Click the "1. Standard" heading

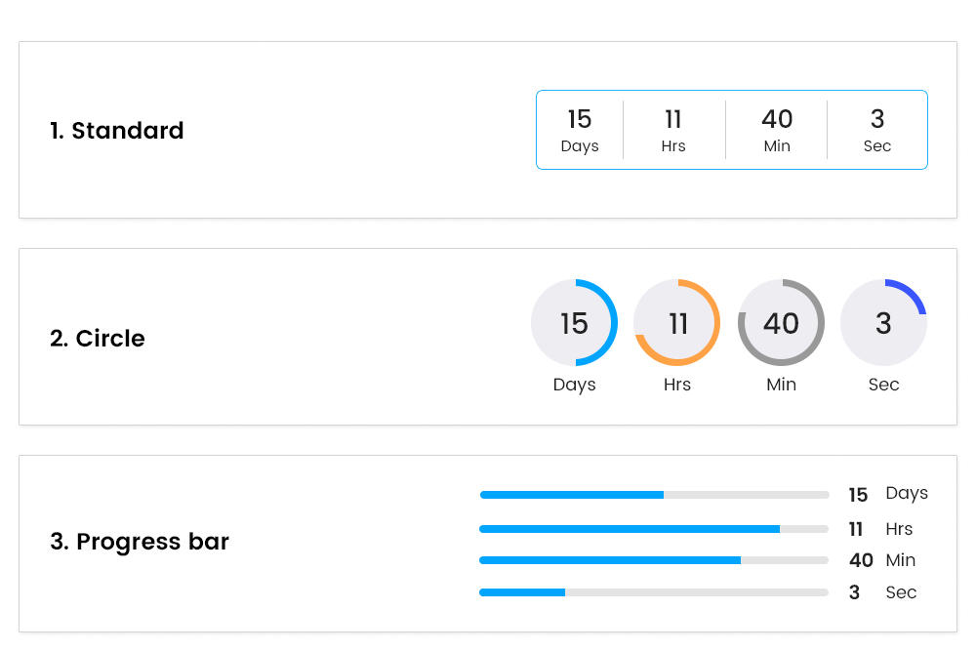click(x=117, y=131)
